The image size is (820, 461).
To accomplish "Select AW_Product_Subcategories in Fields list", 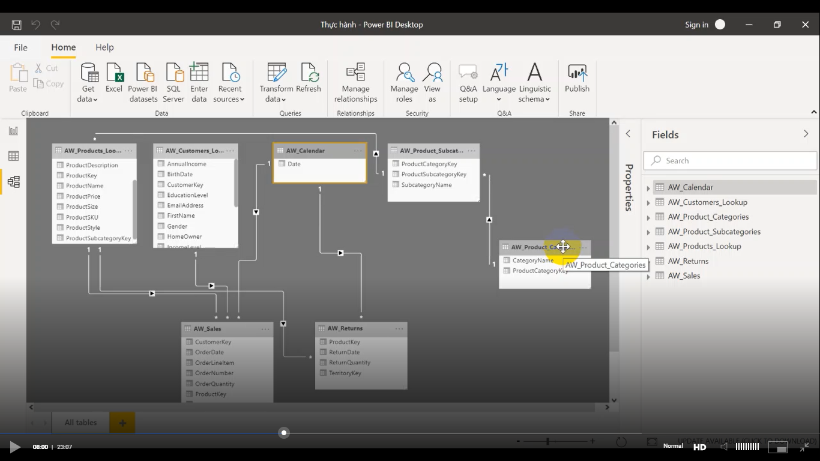I will tap(714, 232).
